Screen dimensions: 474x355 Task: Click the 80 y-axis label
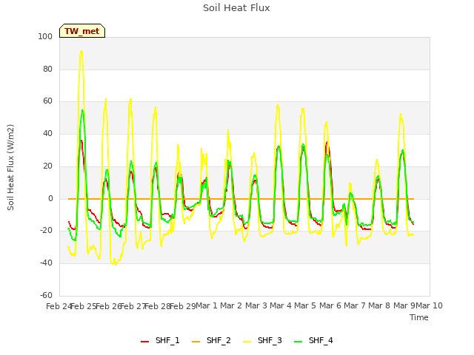(x=47, y=69)
